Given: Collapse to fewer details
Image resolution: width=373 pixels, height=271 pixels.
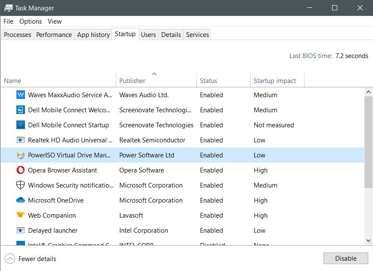Looking at the screenshot, I should point(30,259).
